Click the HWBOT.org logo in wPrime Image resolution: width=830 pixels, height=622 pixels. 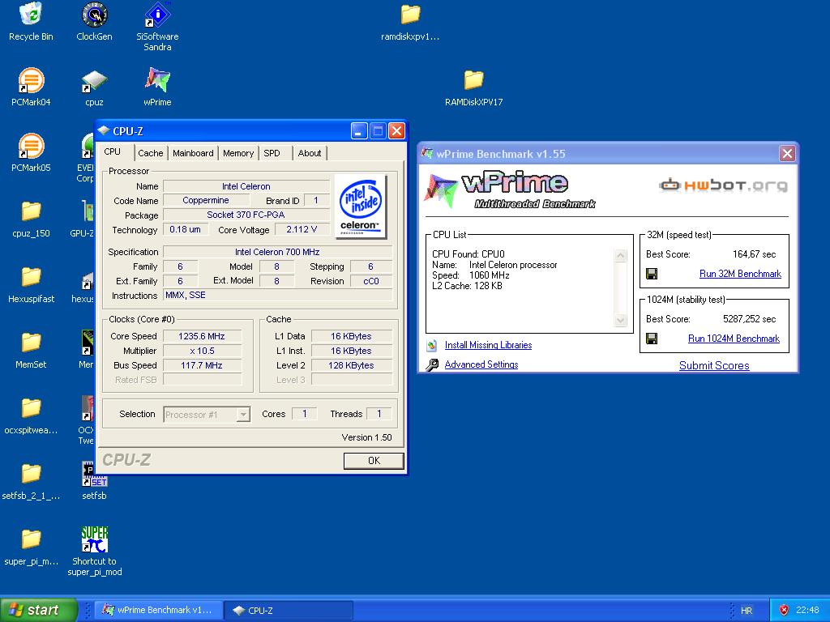tap(723, 185)
